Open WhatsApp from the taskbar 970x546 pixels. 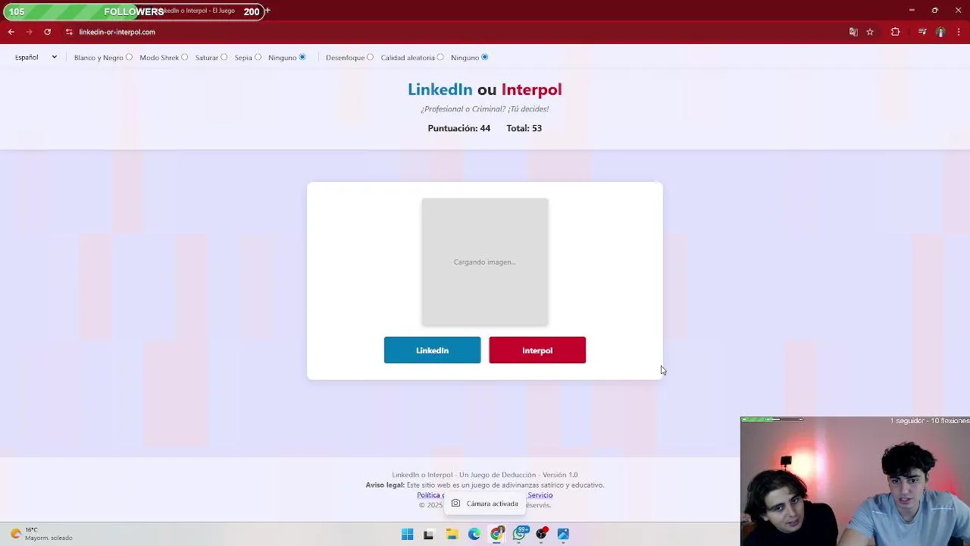pyautogui.click(x=520, y=534)
